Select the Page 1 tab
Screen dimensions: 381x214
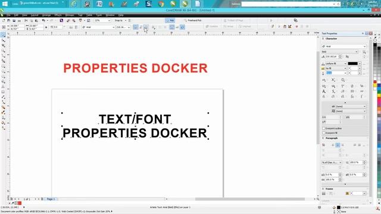pyautogui.click(x=51, y=199)
